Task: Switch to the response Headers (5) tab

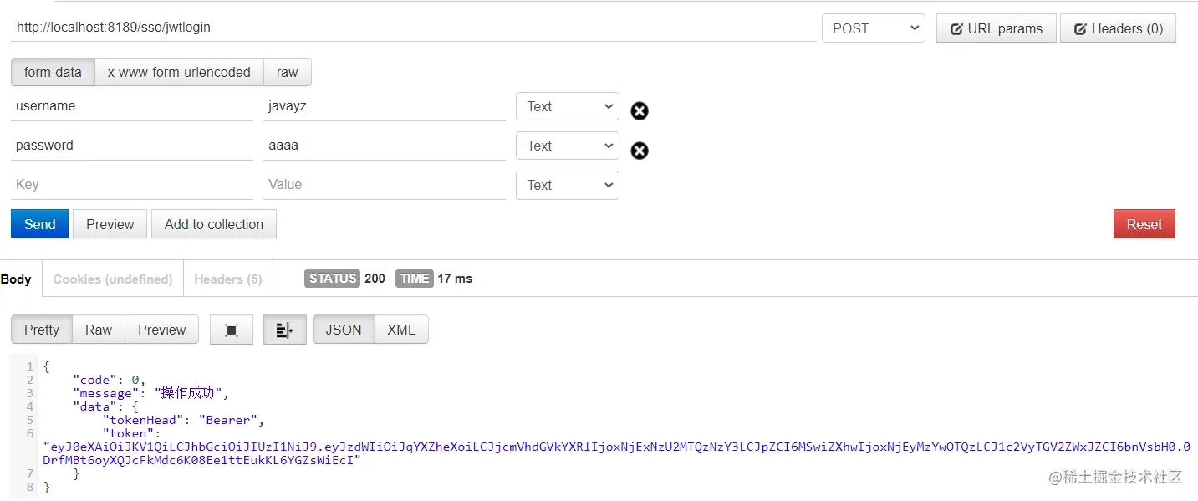Action: tap(228, 279)
